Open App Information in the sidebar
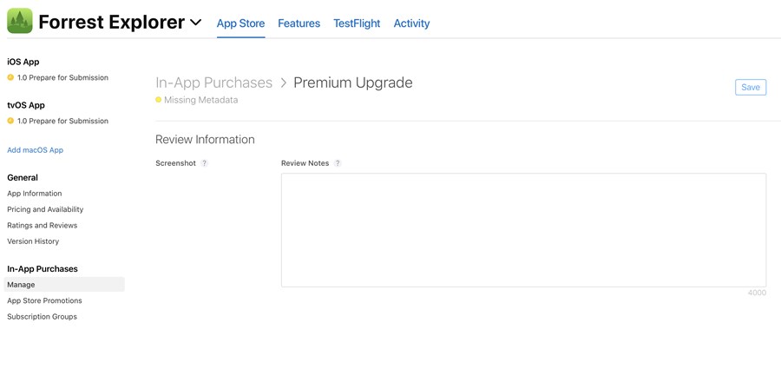Image resolution: width=781 pixels, height=389 pixels. (x=35, y=194)
